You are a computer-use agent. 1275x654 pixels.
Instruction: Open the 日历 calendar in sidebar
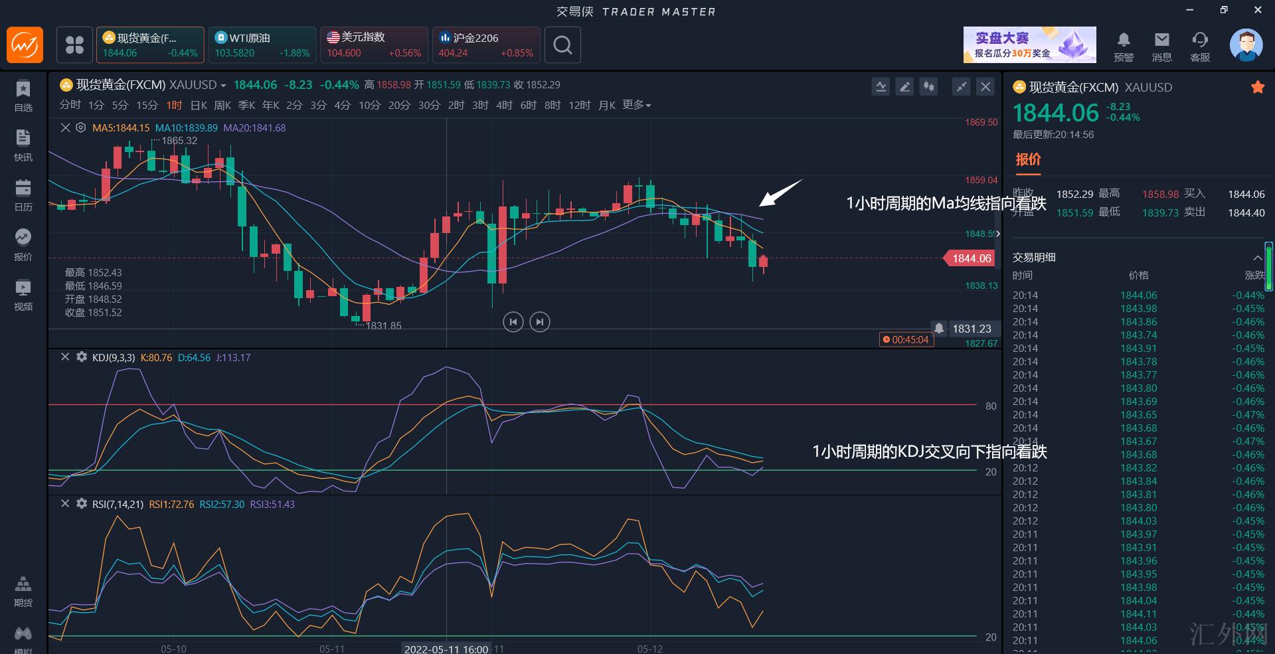(x=23, y=195)
